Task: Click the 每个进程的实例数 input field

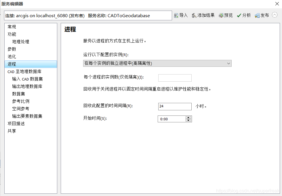Action: [175, 78]
